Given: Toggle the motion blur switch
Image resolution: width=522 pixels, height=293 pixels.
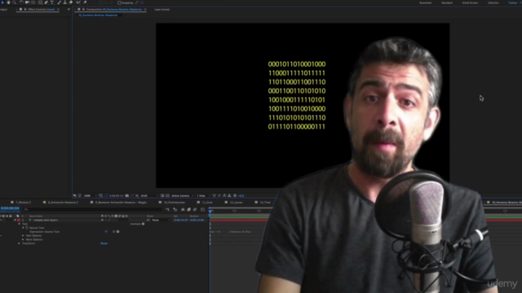Looking at the screenshot, I should pyautogui.click(x=195, y=210).
